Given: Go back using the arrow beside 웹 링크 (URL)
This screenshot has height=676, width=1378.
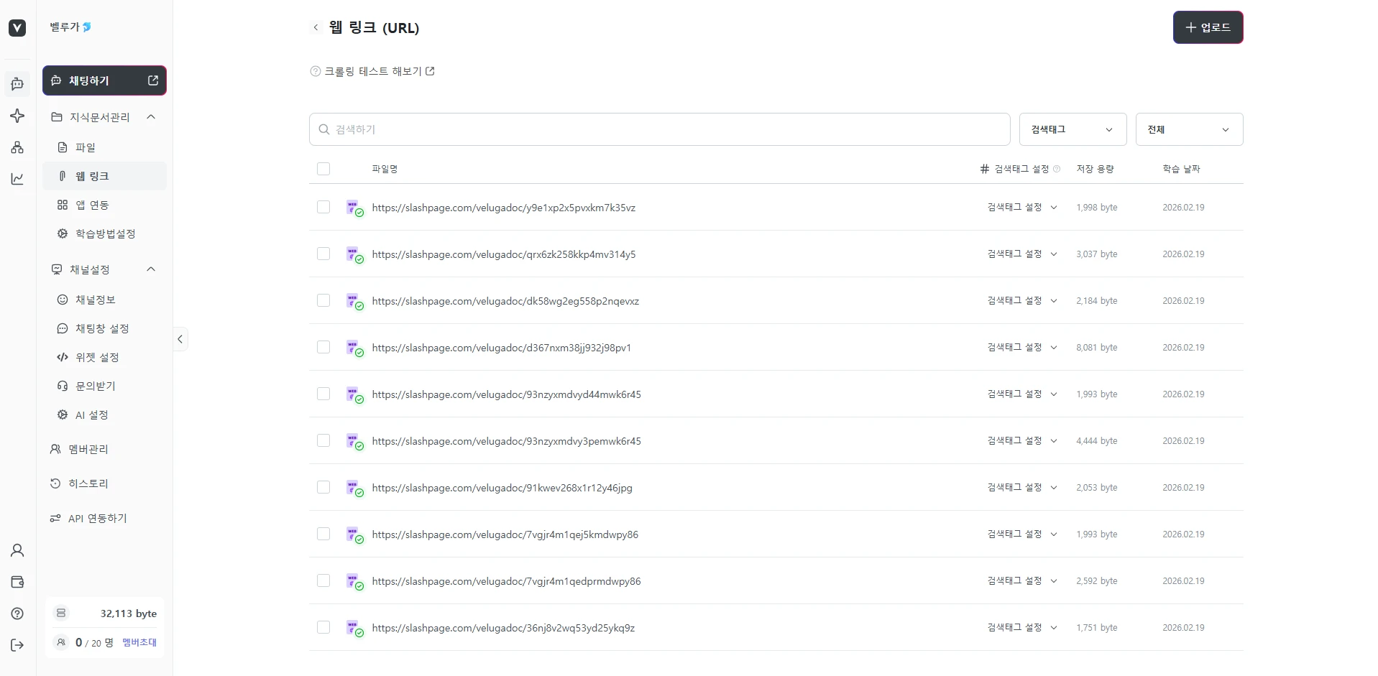Looking at the screenshot, I should click(316, 27).
